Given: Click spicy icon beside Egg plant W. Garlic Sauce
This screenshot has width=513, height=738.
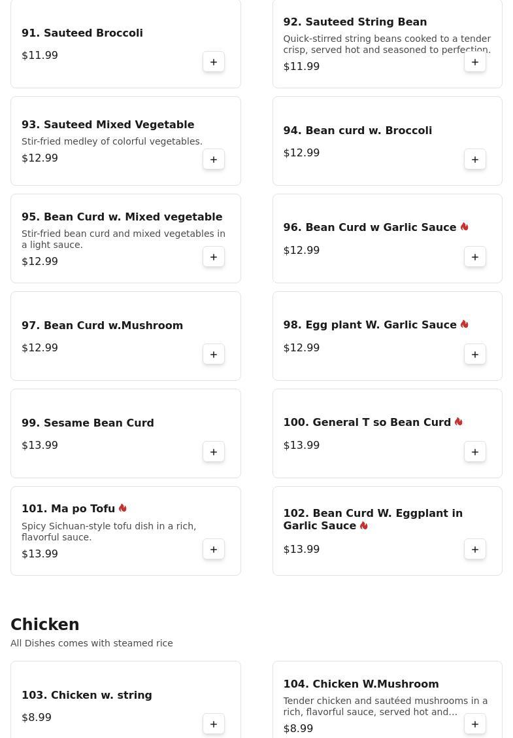Looking at the screenshot, I should pos(464,325).
